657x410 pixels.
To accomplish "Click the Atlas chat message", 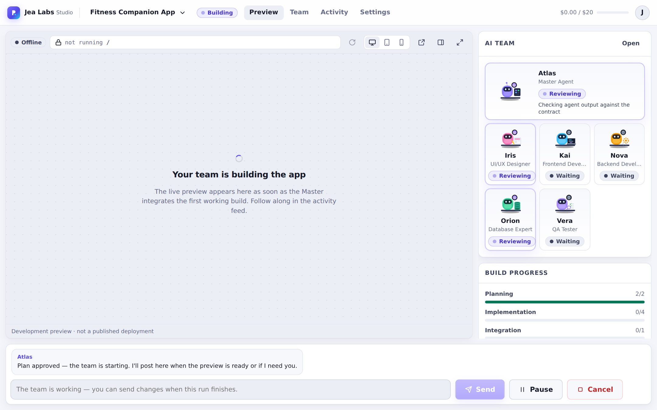I will tap(157, 362).
